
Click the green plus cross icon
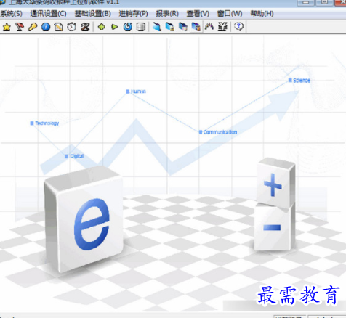tap(102, 27)
